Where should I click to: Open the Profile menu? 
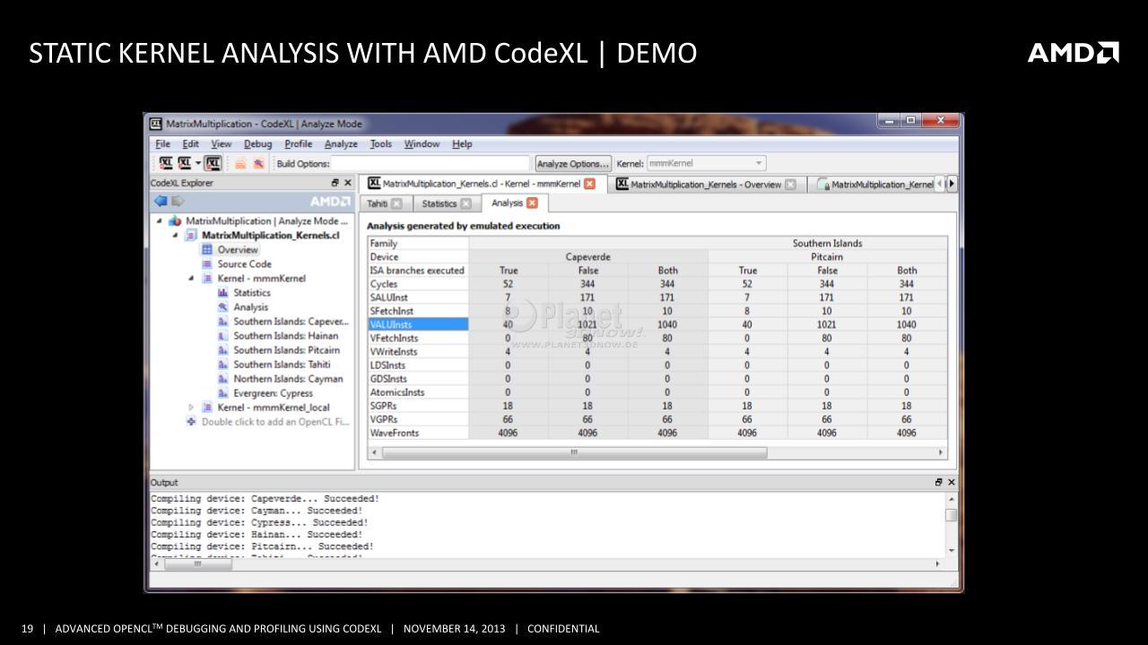point(298,144)
